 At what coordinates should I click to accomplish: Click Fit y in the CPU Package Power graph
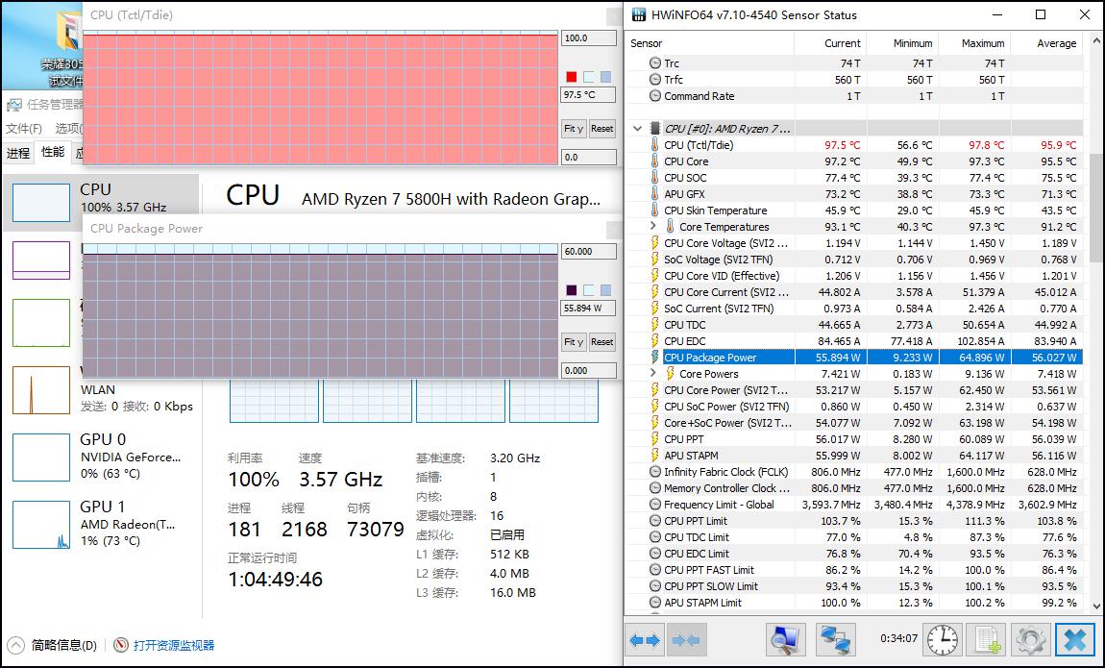point(573,342)
